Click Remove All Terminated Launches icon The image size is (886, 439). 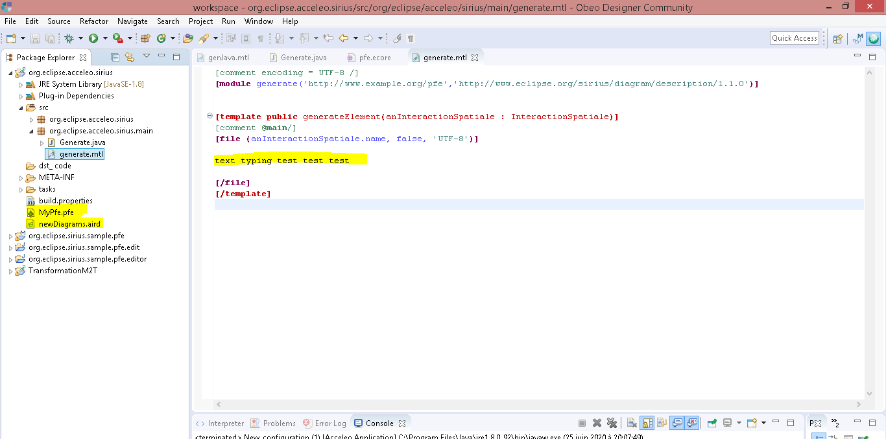pyautogui.click(x=612, y=423)
